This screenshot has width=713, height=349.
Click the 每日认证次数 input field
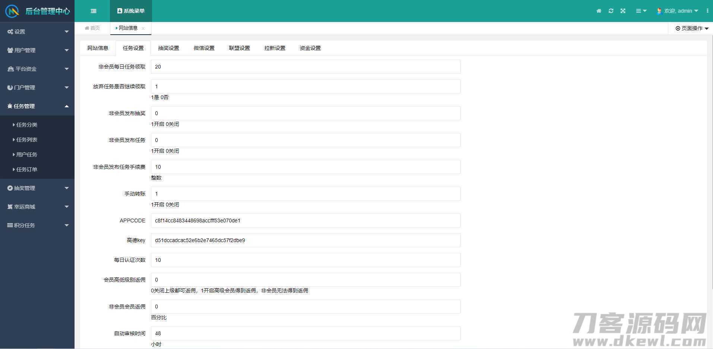coord(306,260)
